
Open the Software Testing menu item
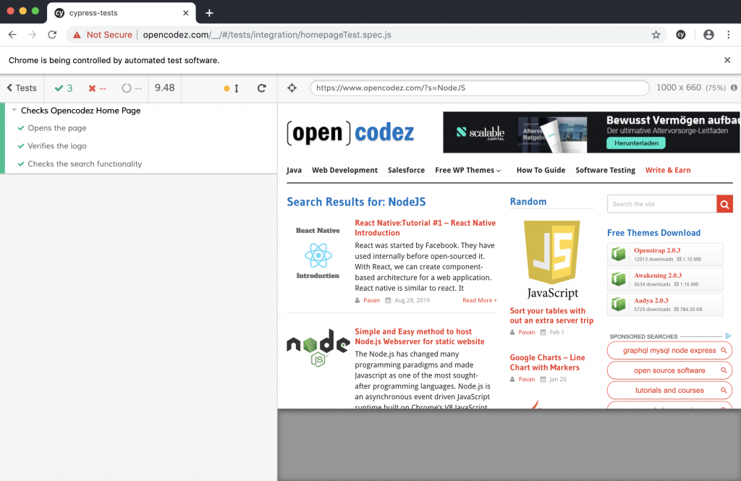click(x=605, y=170)
